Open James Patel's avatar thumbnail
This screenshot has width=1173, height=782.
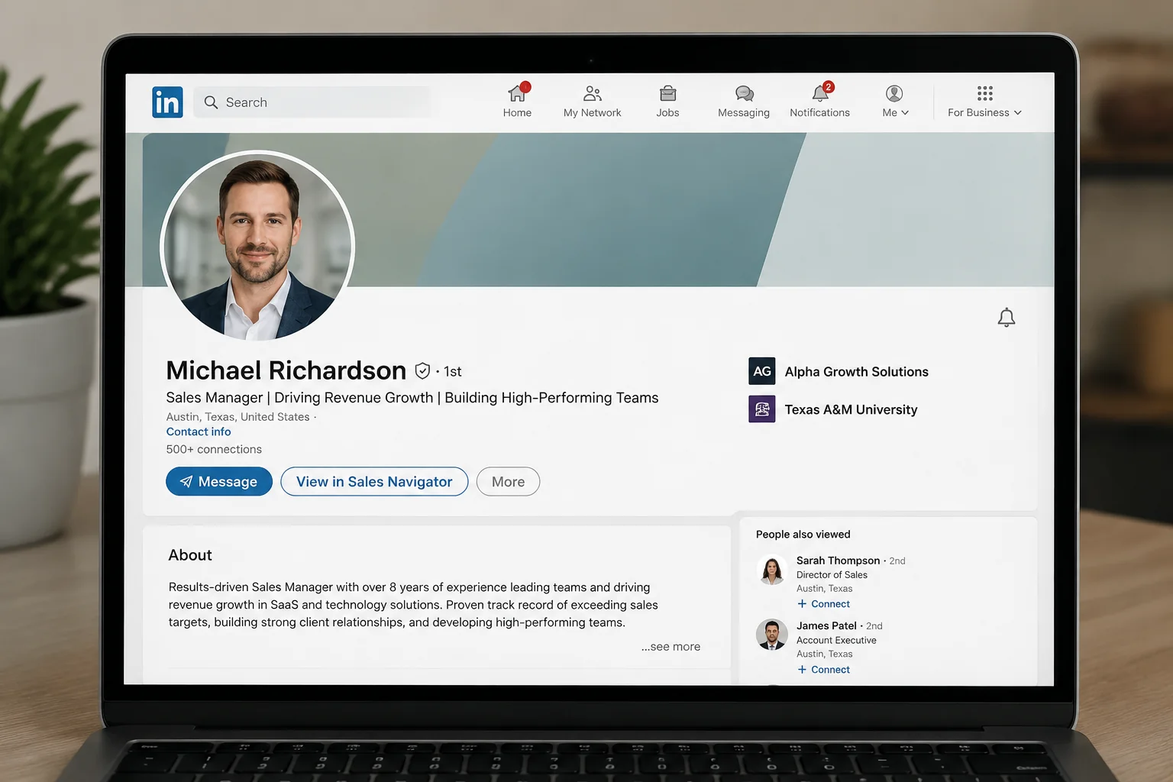pyautogui.click(x=772, y=635)
